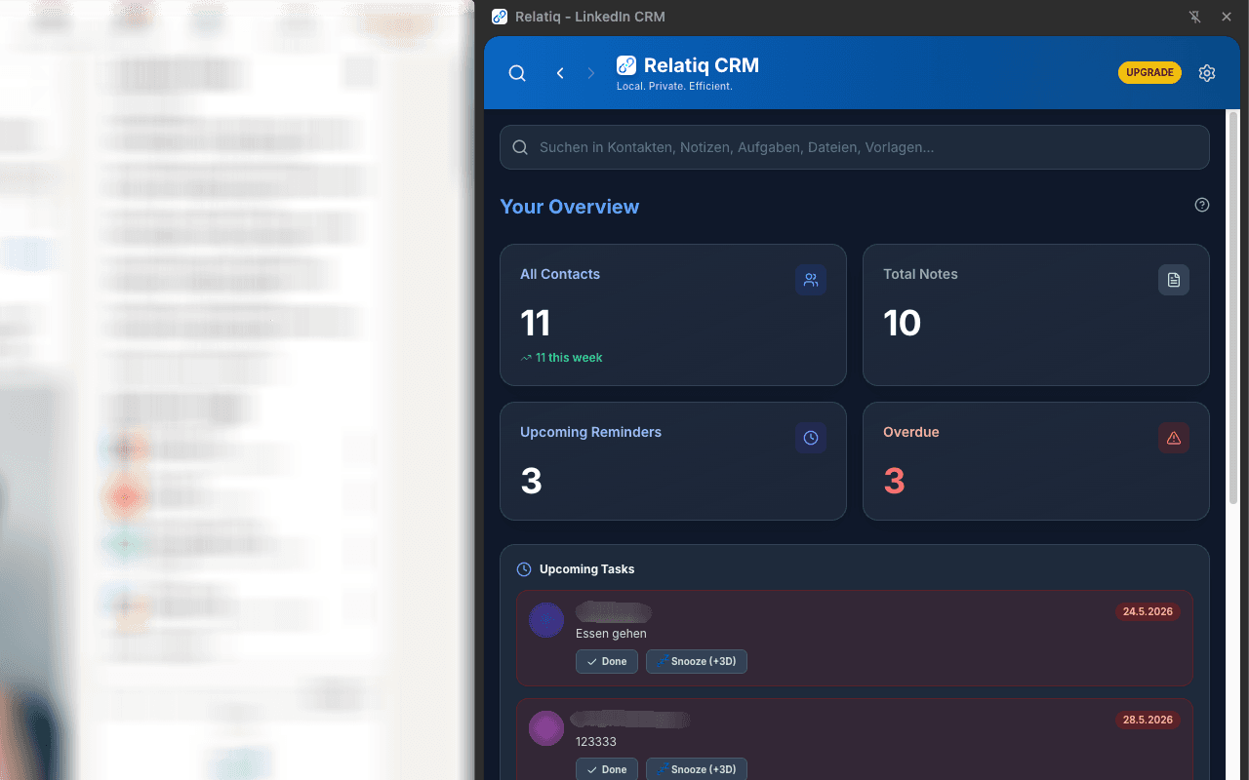This screenshot has width=1249, height=780.
Task: Close the Relatiq side panel
Action: (x=1227, y=17)
